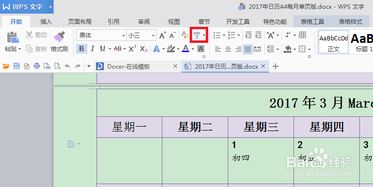Toggle Bold formatting
Viewport: 373px width, 187px height.
pyautogui.click(x=81, y=49)
